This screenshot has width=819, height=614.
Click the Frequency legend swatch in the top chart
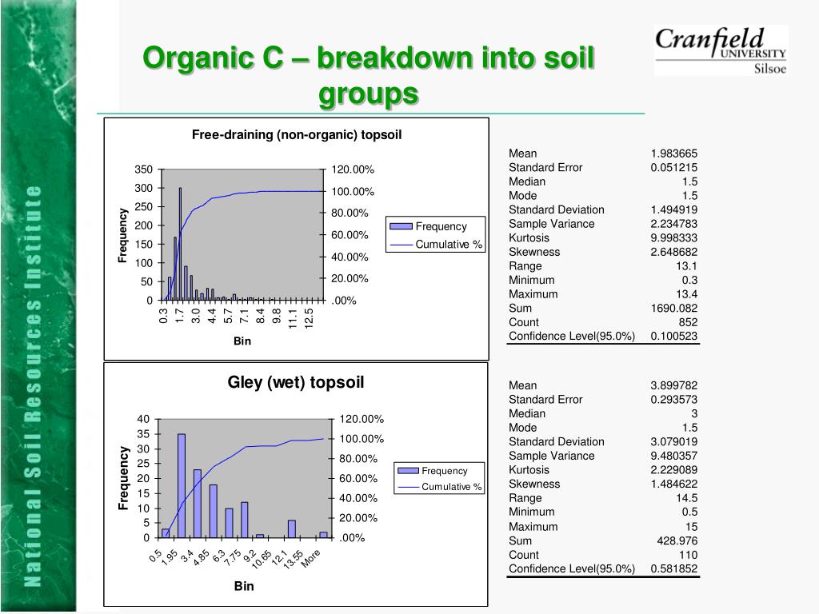(x=402, y=226)
